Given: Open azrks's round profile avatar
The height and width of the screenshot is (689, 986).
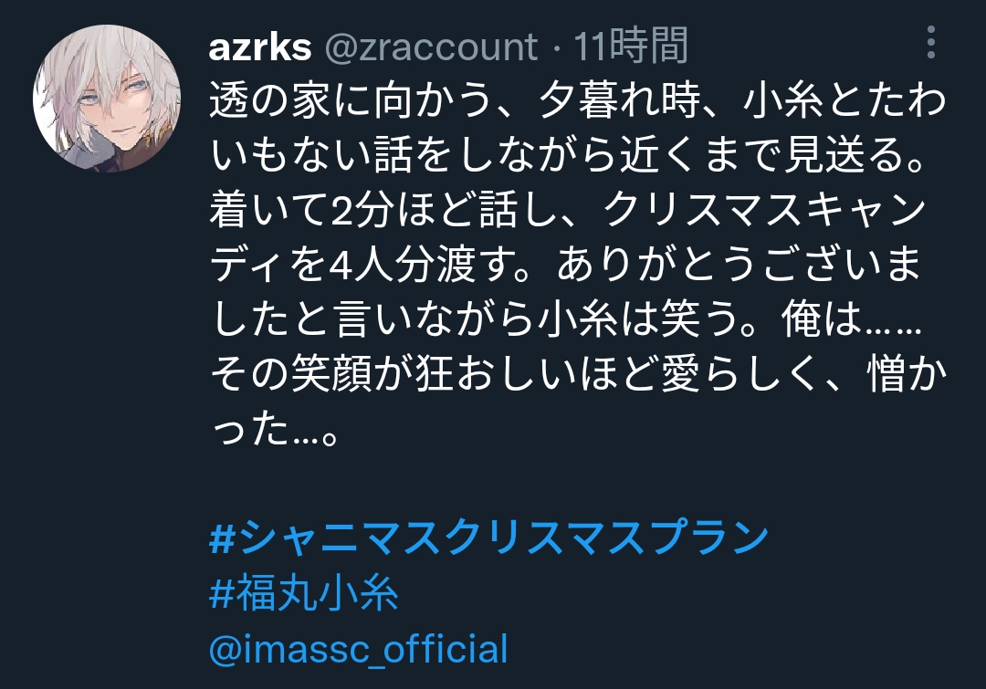Looking at the screenshot, I should coord(107,98).
